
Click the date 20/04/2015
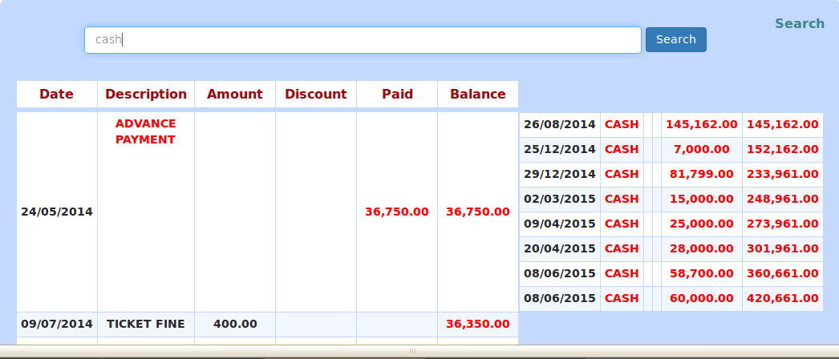560,248
